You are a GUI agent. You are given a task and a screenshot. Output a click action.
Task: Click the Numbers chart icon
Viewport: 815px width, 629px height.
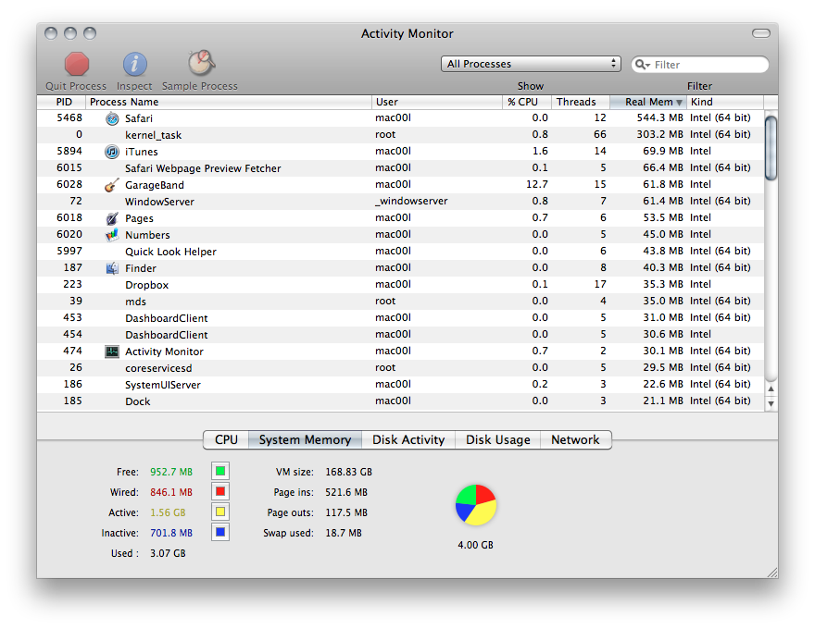pos(112,235)
